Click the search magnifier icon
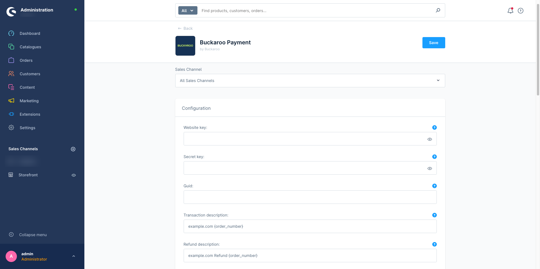This screenshot has height=269, width=540. (x=438, y=10)
